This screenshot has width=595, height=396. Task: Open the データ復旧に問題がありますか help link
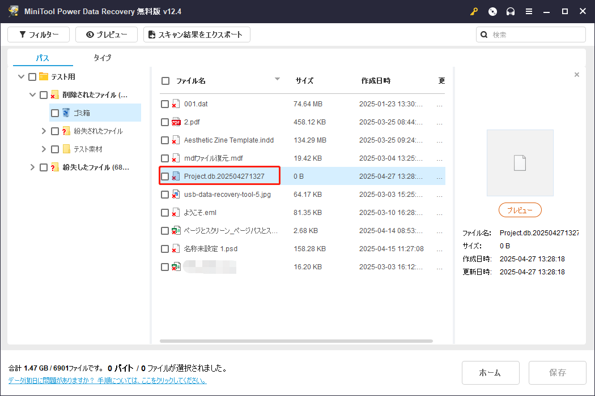[108, 381]
